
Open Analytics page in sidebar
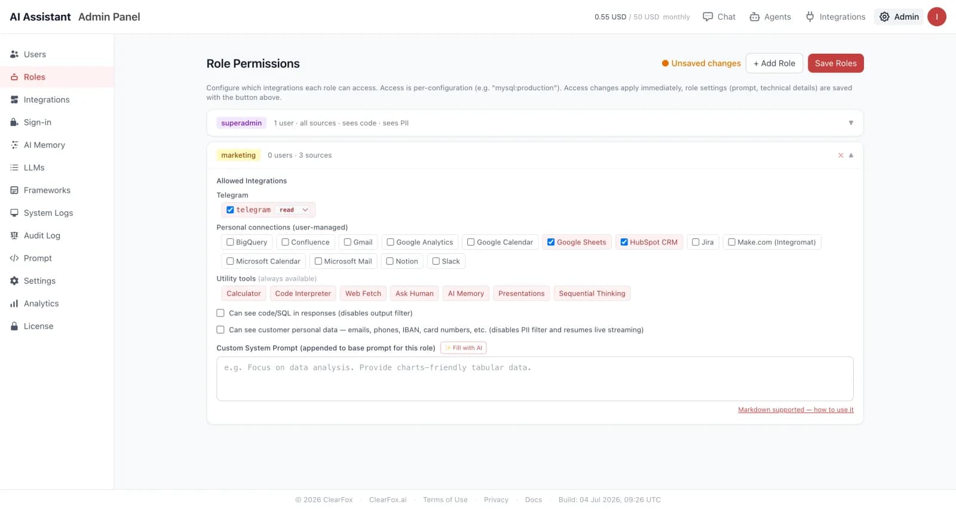pyautogui.click(x=57, y=304)
